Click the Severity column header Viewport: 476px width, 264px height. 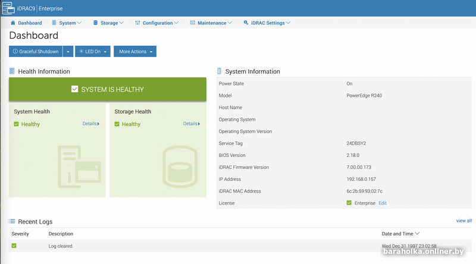coord(20,234)
